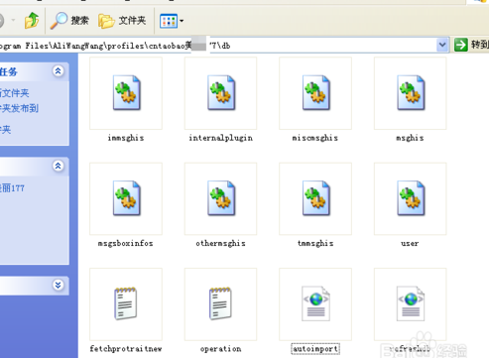489x358 pixels.
Task: Open the 丽177 folder link in sidebar
Action: coord(12,188)
